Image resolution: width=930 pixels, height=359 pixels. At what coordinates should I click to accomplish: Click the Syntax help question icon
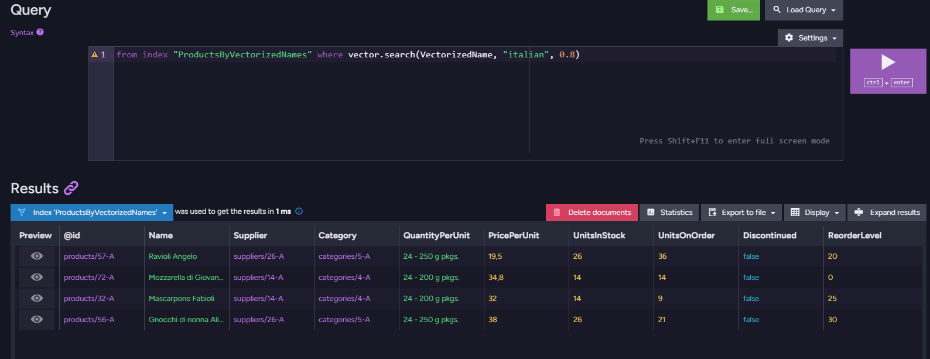[40, 32]
